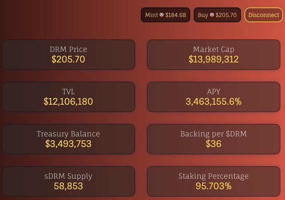Image resolution: width=285 pixels, height=200 pixels.
Task: Select the DRM Price card
Action: coord(68,55)
